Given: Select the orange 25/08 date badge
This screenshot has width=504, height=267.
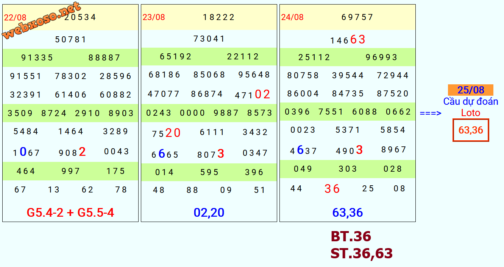Looking at the screenshot, I should click(x=470, y=90).
